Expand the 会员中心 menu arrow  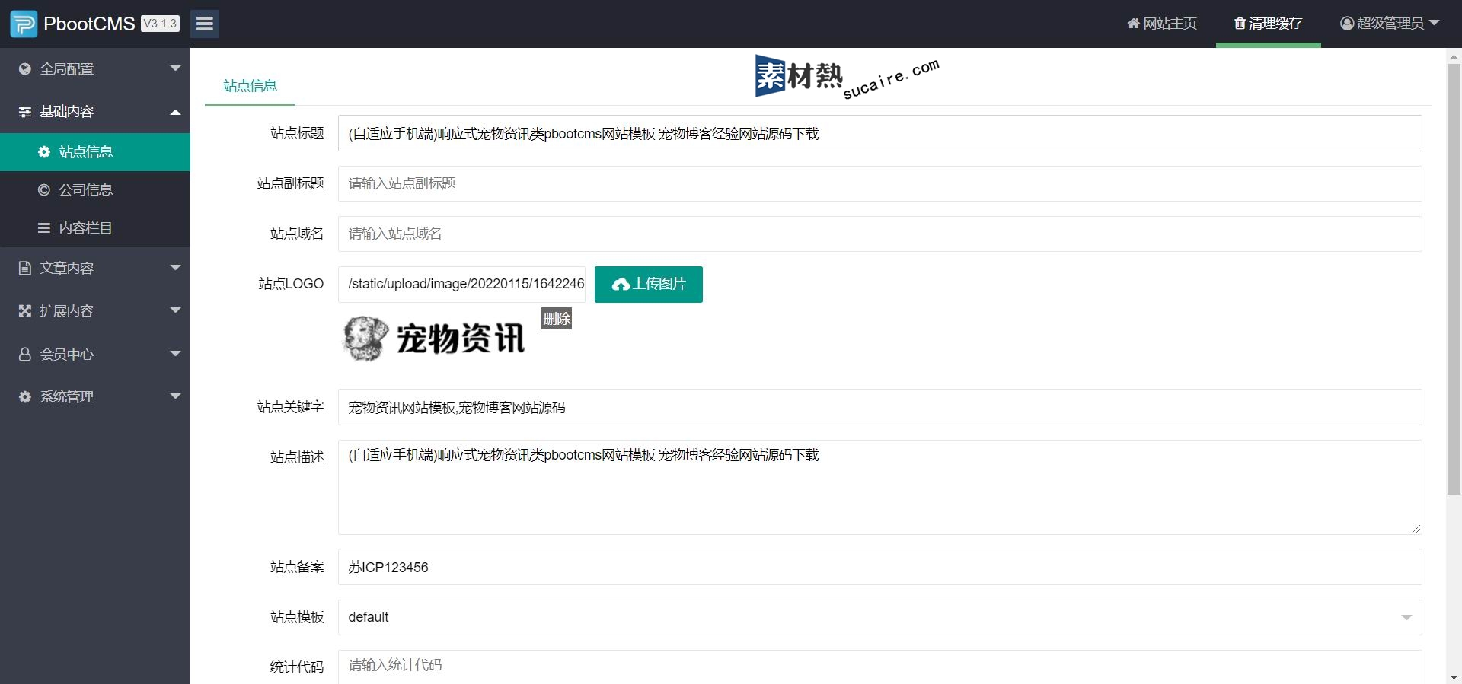click(175, 353)
